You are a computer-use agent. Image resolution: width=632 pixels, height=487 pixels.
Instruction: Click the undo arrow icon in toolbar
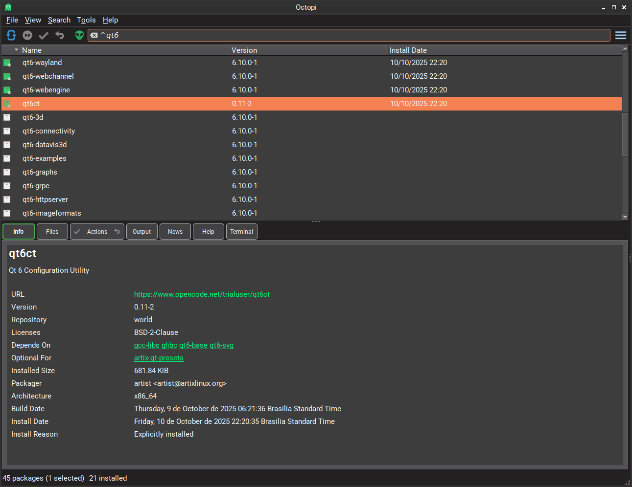pos(60,35)
